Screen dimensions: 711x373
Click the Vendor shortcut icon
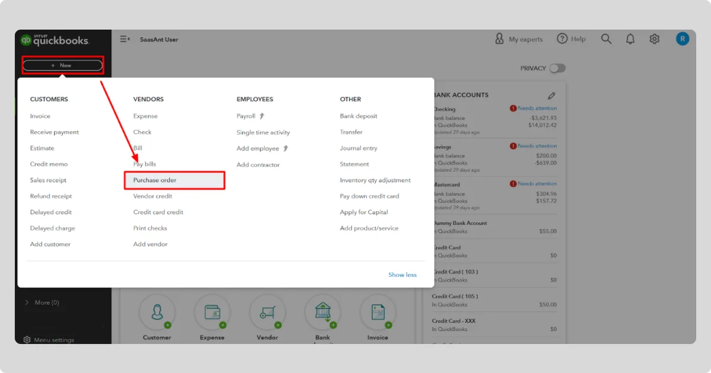pos(267,312)
